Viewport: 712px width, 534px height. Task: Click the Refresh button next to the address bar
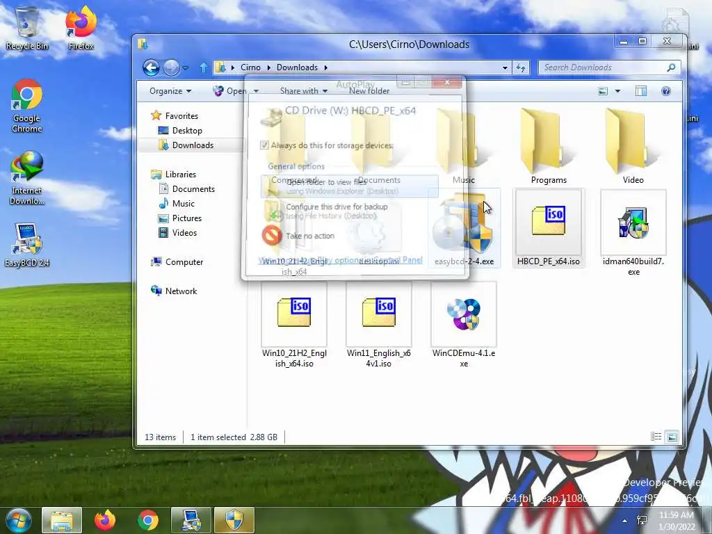pyautogui.click(x=521, y=67)
